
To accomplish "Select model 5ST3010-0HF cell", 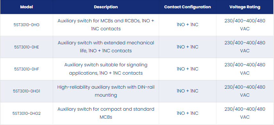I will click(x=27, y=69).
